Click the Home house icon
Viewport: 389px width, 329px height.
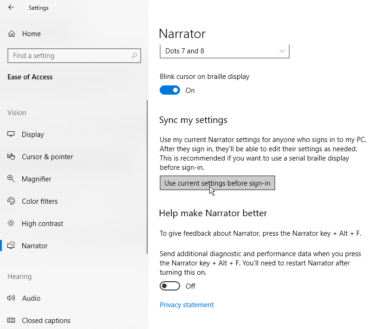(12, 34)
